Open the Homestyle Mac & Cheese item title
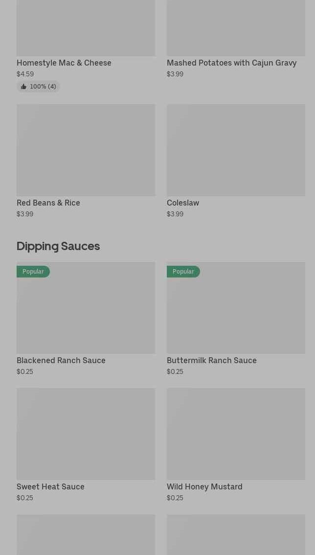Viewport: 315px width, 555px height. [64, 63]
